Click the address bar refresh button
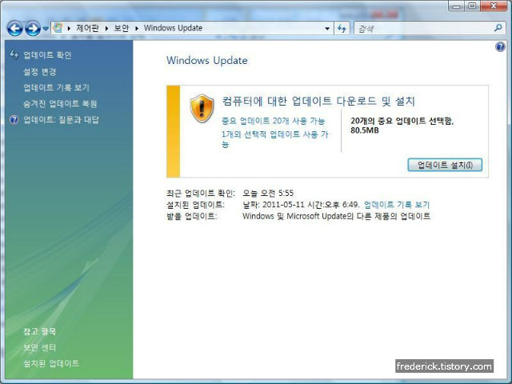The height and width of the screenshot is (384, 512). coord(342,29)
